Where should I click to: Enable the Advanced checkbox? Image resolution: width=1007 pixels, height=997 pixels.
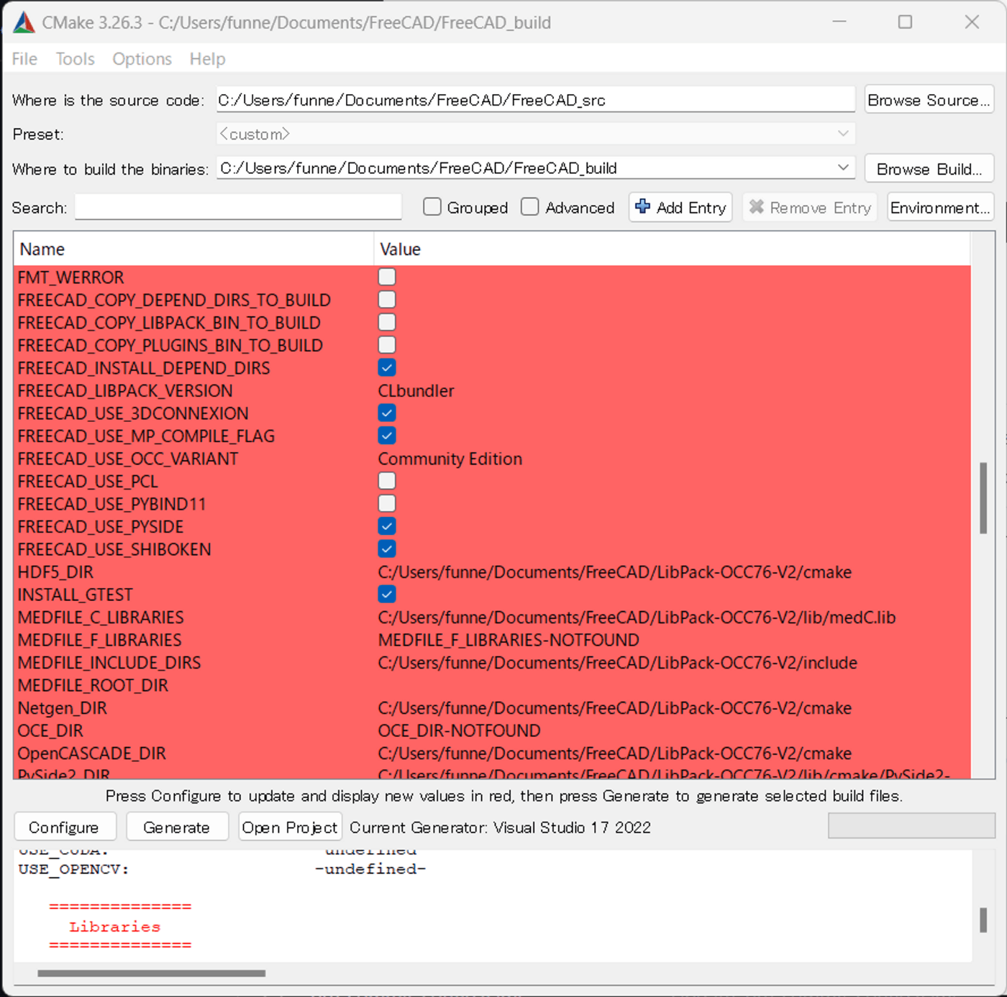[530, 207]
